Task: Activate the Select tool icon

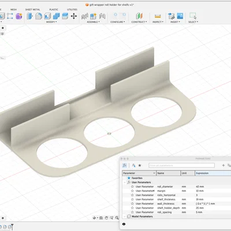Action: click(x=193, y=16)
